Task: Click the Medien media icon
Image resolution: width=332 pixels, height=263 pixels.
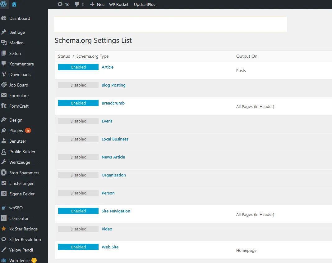Action: [x=4, y=43]
